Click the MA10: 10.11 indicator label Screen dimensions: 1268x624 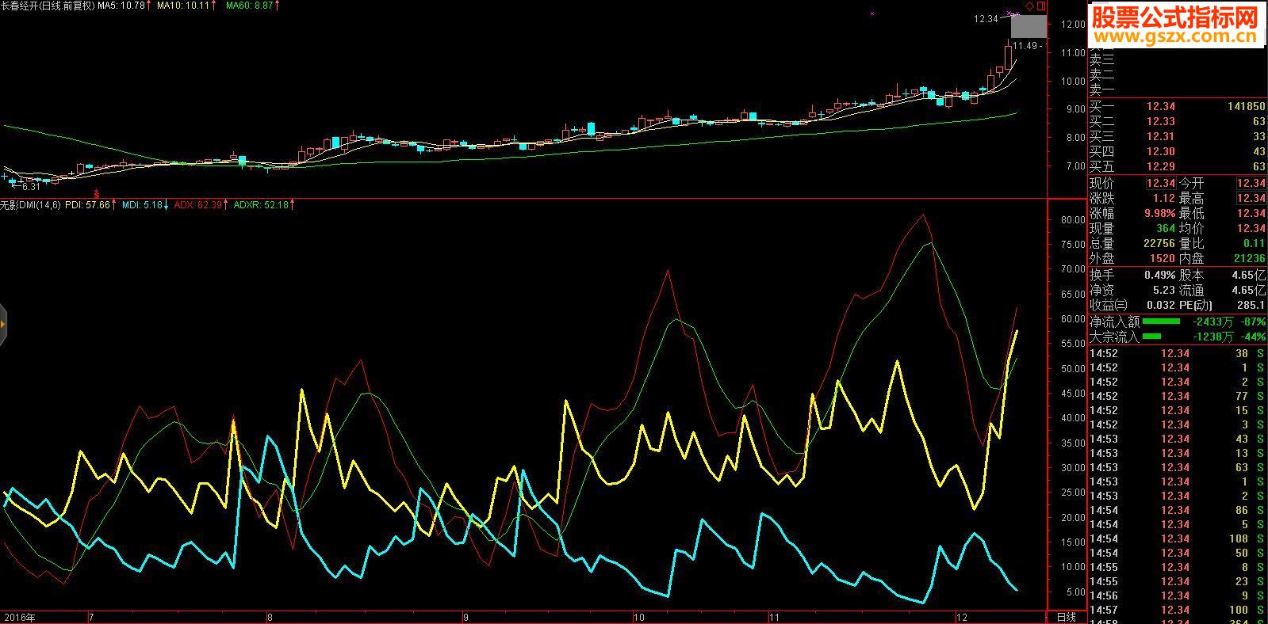[183, 6]
